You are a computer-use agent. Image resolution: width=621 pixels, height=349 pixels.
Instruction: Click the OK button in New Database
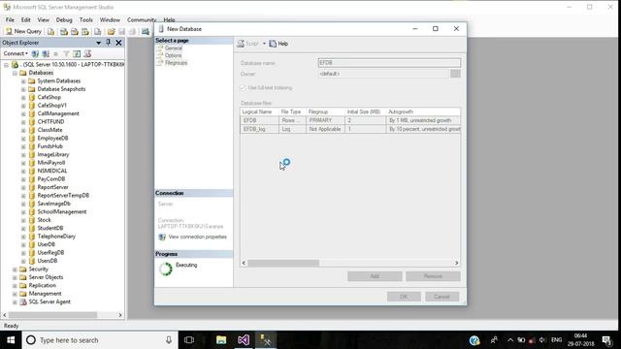pyautogui.click(x=404, y=297)
